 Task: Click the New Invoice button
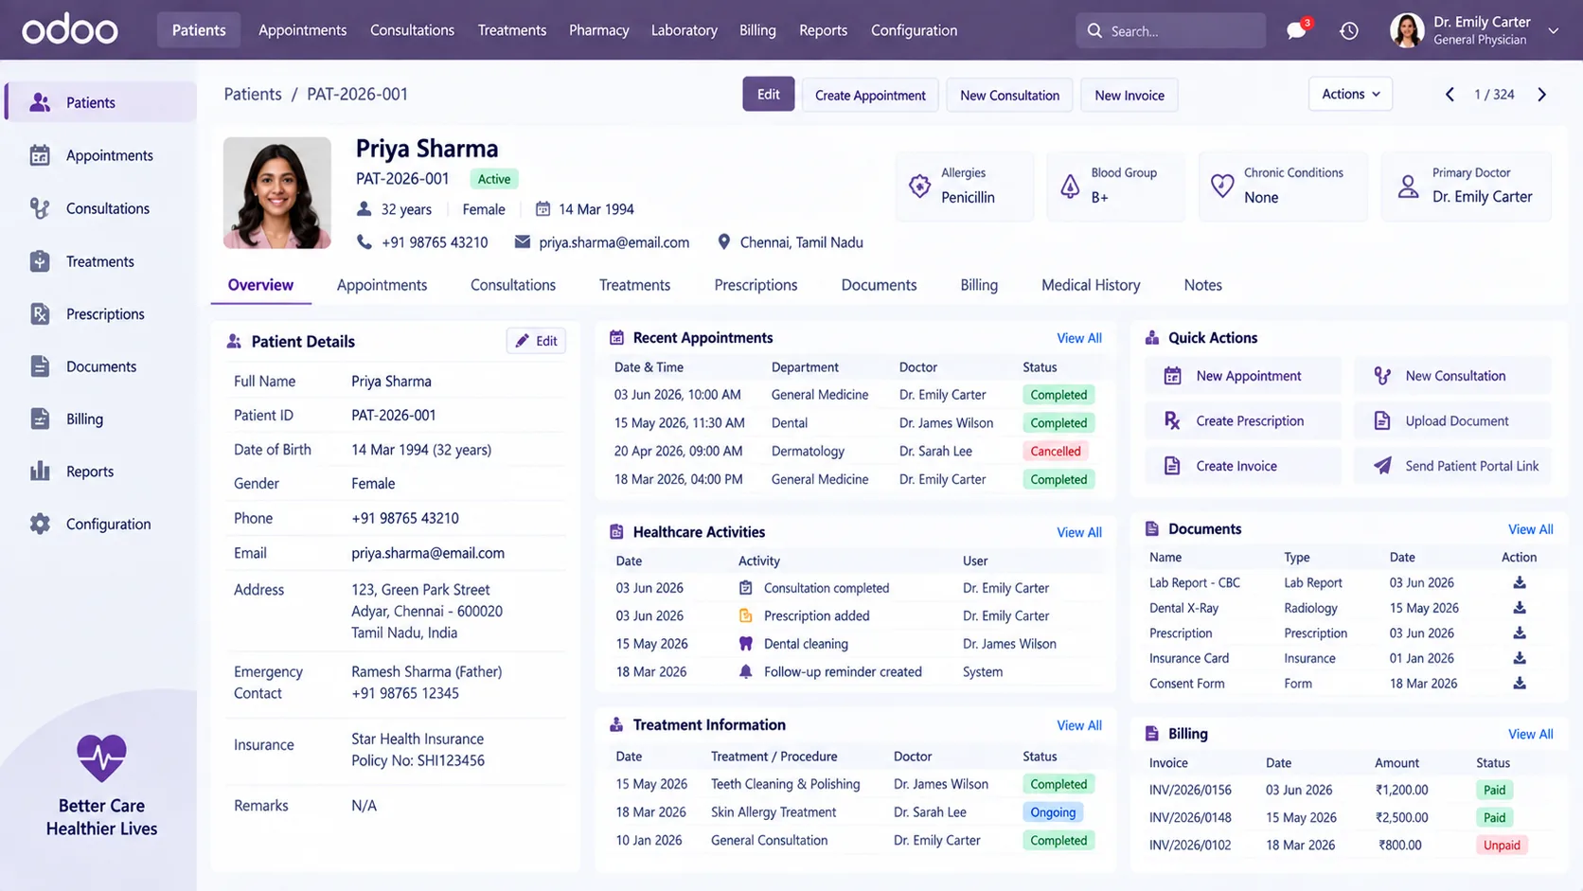coord(1129,95)
